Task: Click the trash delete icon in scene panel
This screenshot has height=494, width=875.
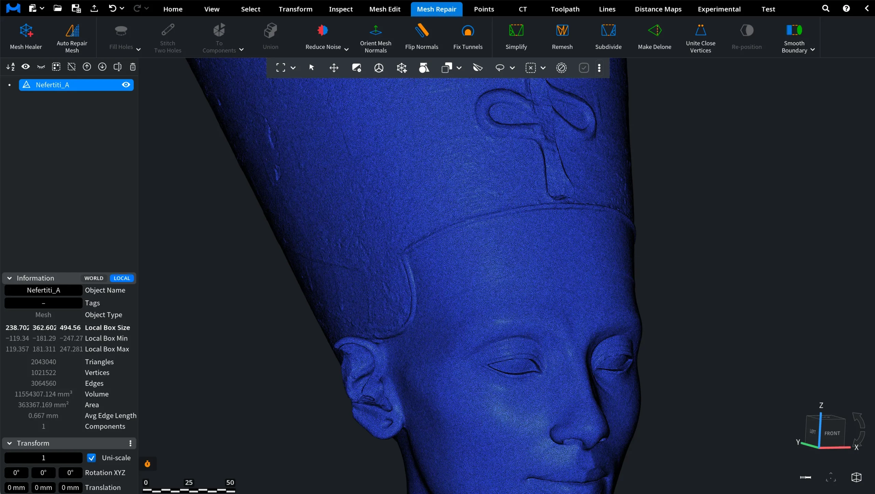Action: [x=133, y=67]
